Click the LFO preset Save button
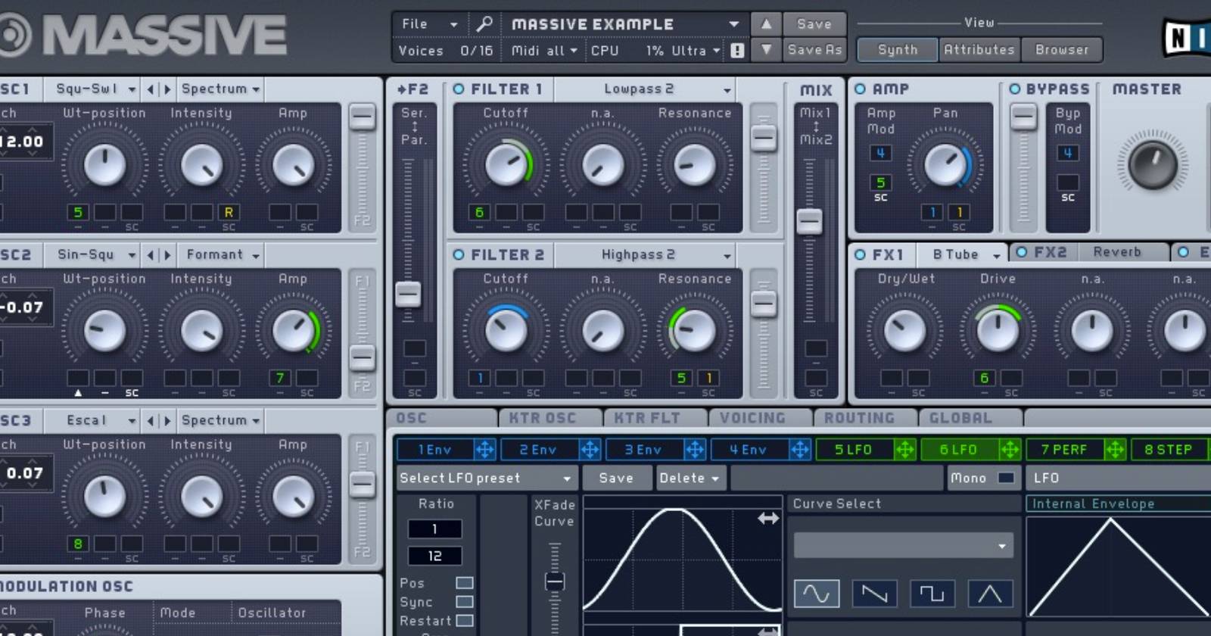 (616, 478)
